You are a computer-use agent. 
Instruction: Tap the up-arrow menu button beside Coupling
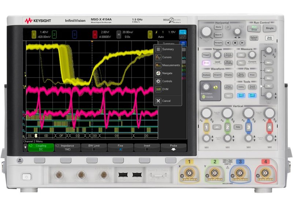25,147
